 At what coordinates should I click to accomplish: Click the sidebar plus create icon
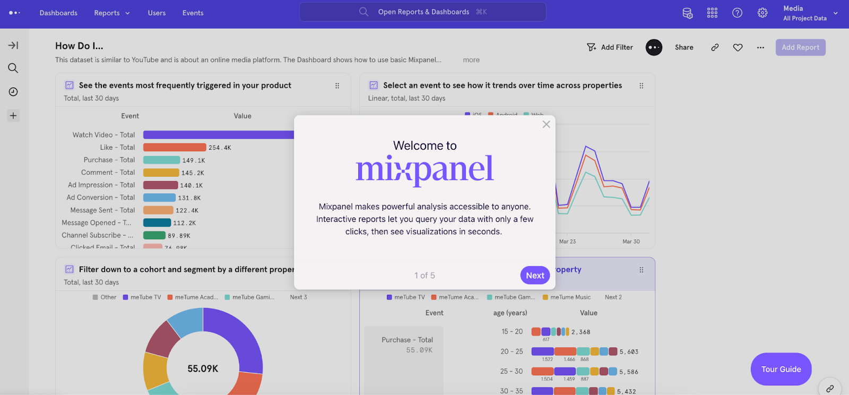[13, 115]
